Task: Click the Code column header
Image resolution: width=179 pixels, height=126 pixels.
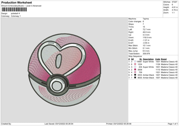Action: pos(158,59)
